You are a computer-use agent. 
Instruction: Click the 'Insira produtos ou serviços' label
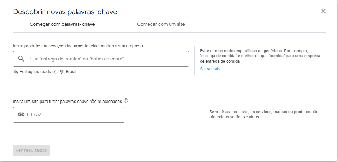click(x=77, y=46)
